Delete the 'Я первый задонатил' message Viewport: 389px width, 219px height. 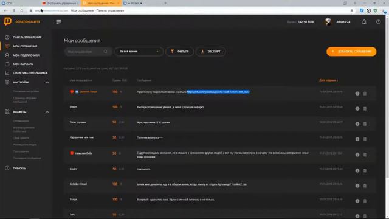point(365,201)
